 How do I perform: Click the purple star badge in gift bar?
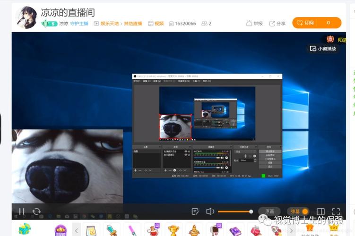(x=61, y=230)
